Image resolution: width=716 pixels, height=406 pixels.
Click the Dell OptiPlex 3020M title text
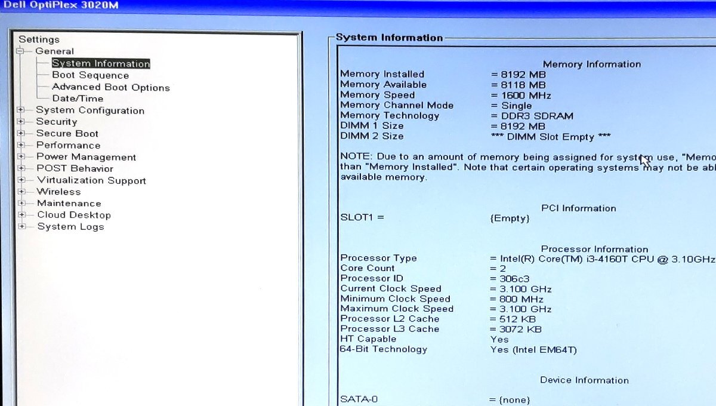tap(60, 5)
